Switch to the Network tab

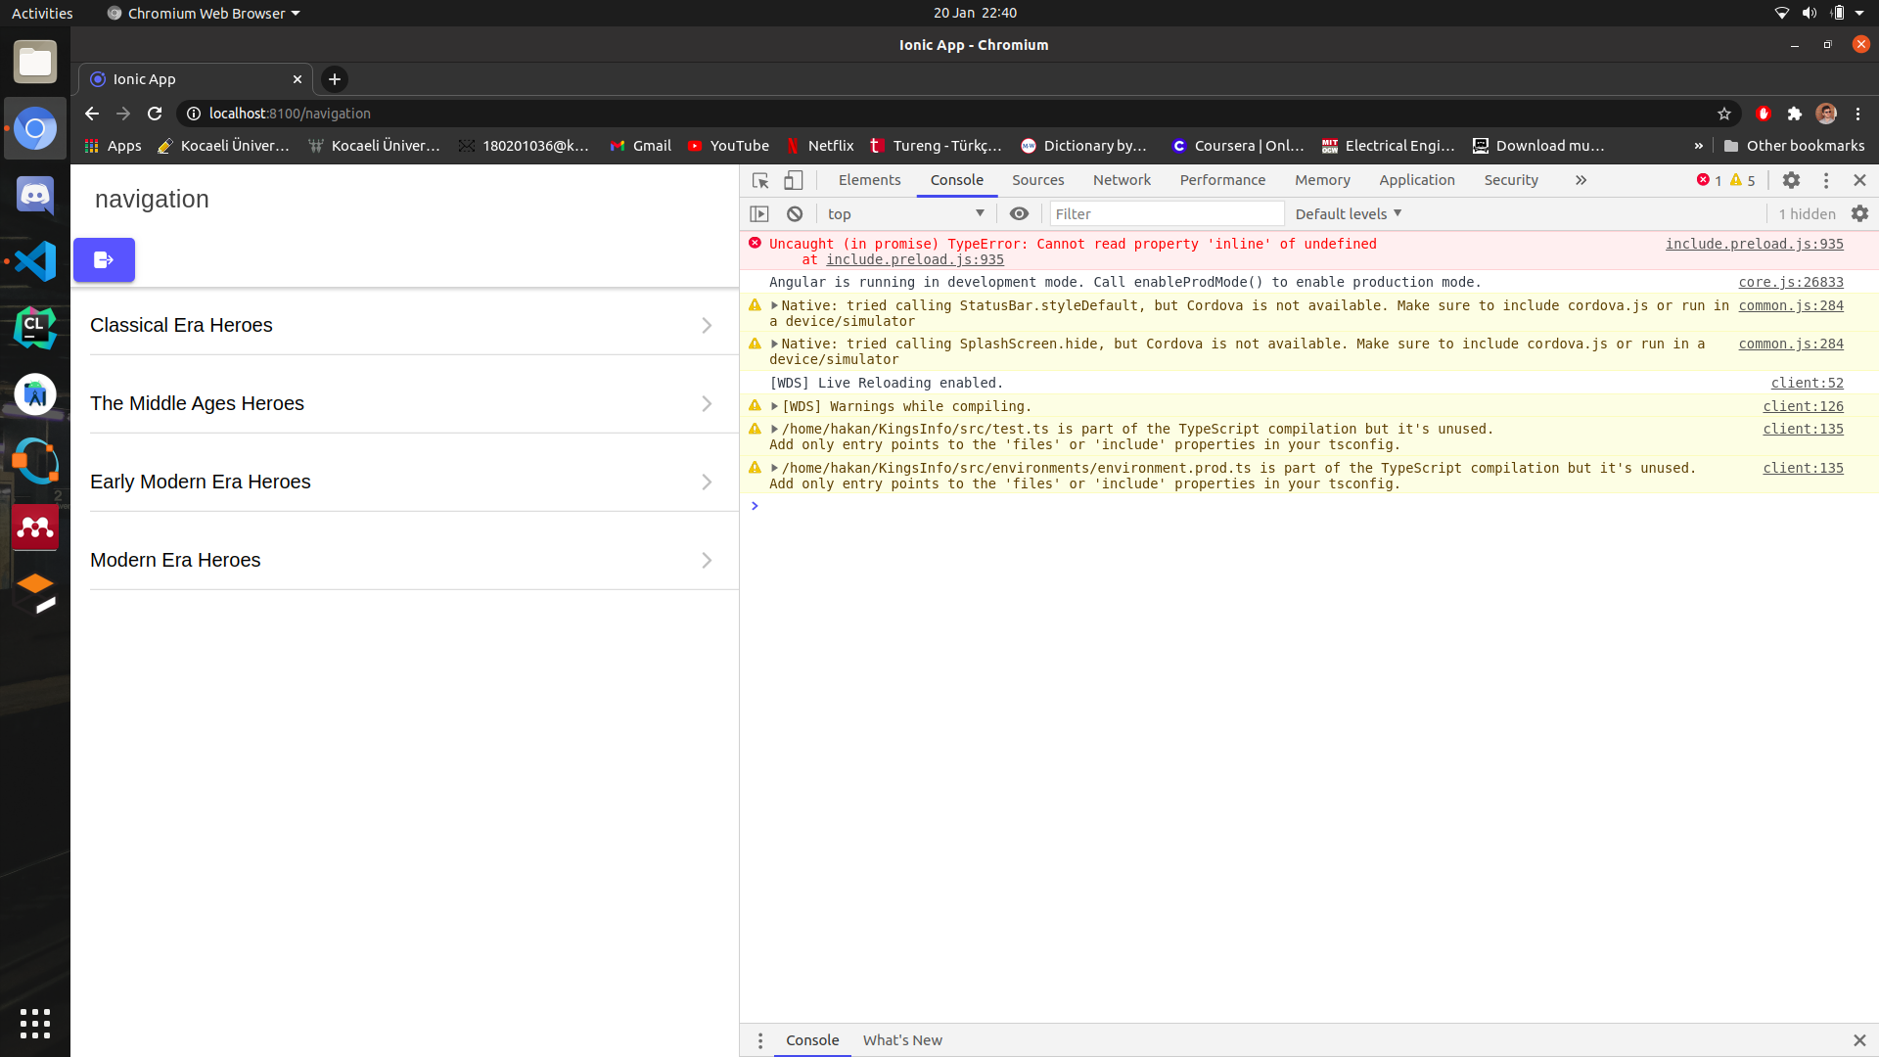point(1122,180)
